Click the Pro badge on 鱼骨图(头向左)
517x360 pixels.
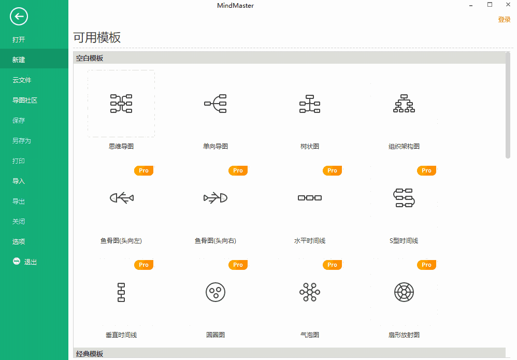144,170
